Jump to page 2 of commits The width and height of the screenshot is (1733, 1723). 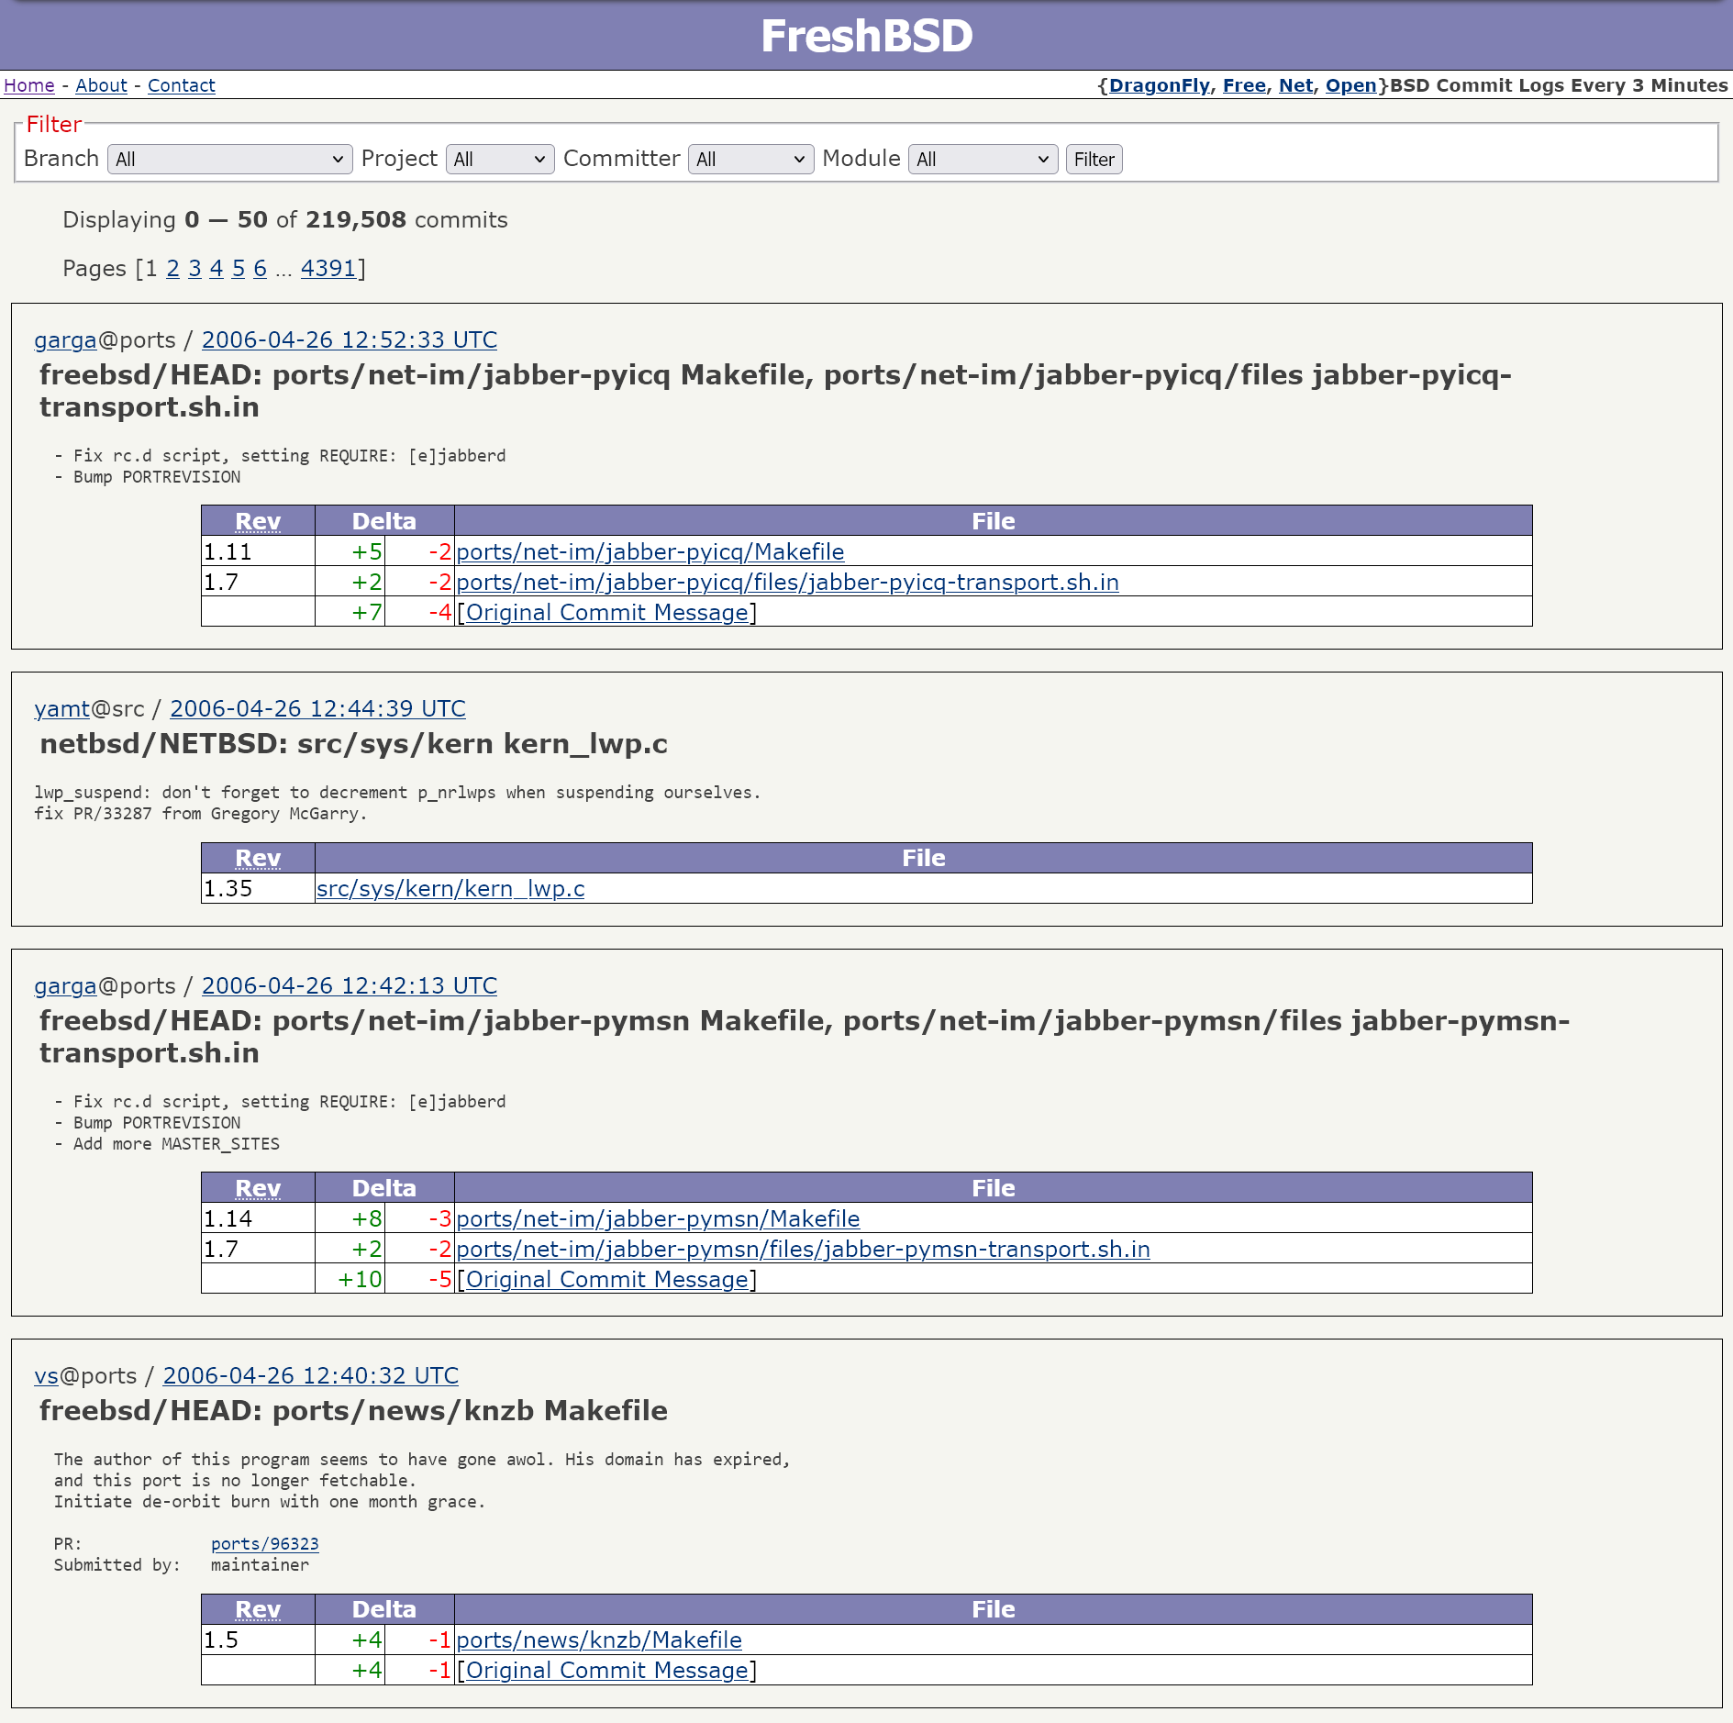(172, 269)
